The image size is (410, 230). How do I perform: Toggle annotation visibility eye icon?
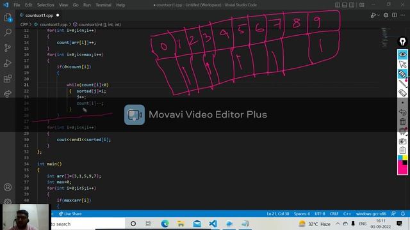[402, 54]
